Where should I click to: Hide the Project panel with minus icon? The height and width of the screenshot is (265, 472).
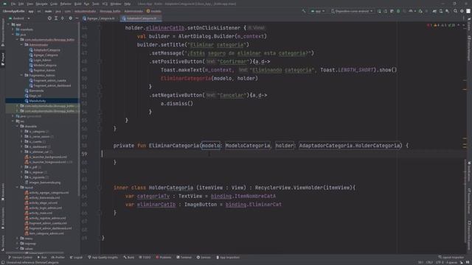pyautogui.click(x=77, y=18)
